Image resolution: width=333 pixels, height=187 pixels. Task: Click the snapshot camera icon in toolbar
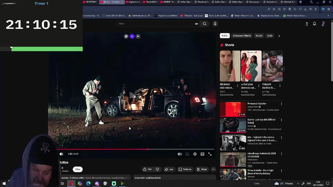(x=279, y=9)
